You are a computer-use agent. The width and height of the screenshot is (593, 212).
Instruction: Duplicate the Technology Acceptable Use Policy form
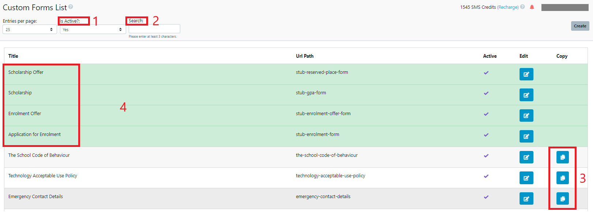click(562, 178)
